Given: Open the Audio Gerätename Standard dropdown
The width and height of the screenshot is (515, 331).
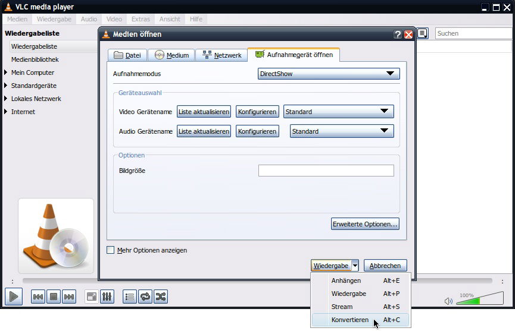Looking at the screenshot, I should [x=342, y=131].
